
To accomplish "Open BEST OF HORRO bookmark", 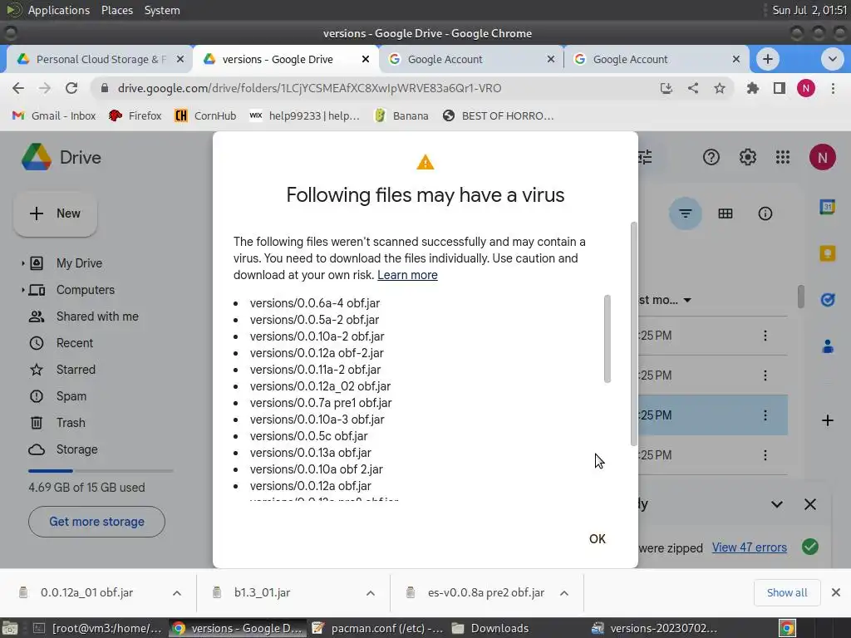I will pos(498,116).
